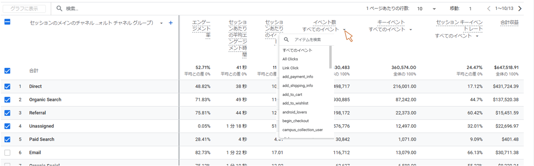Click the blue plus add-dimension icon
534x166 pixels.
pyautogui.click(x=171, y=23)
